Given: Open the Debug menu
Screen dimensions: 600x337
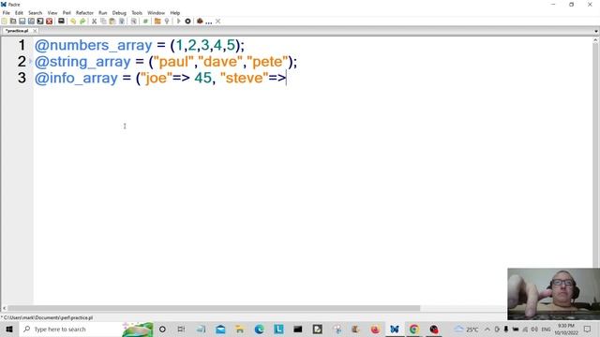Looking at the screenshot, I should tap(119, 12).
